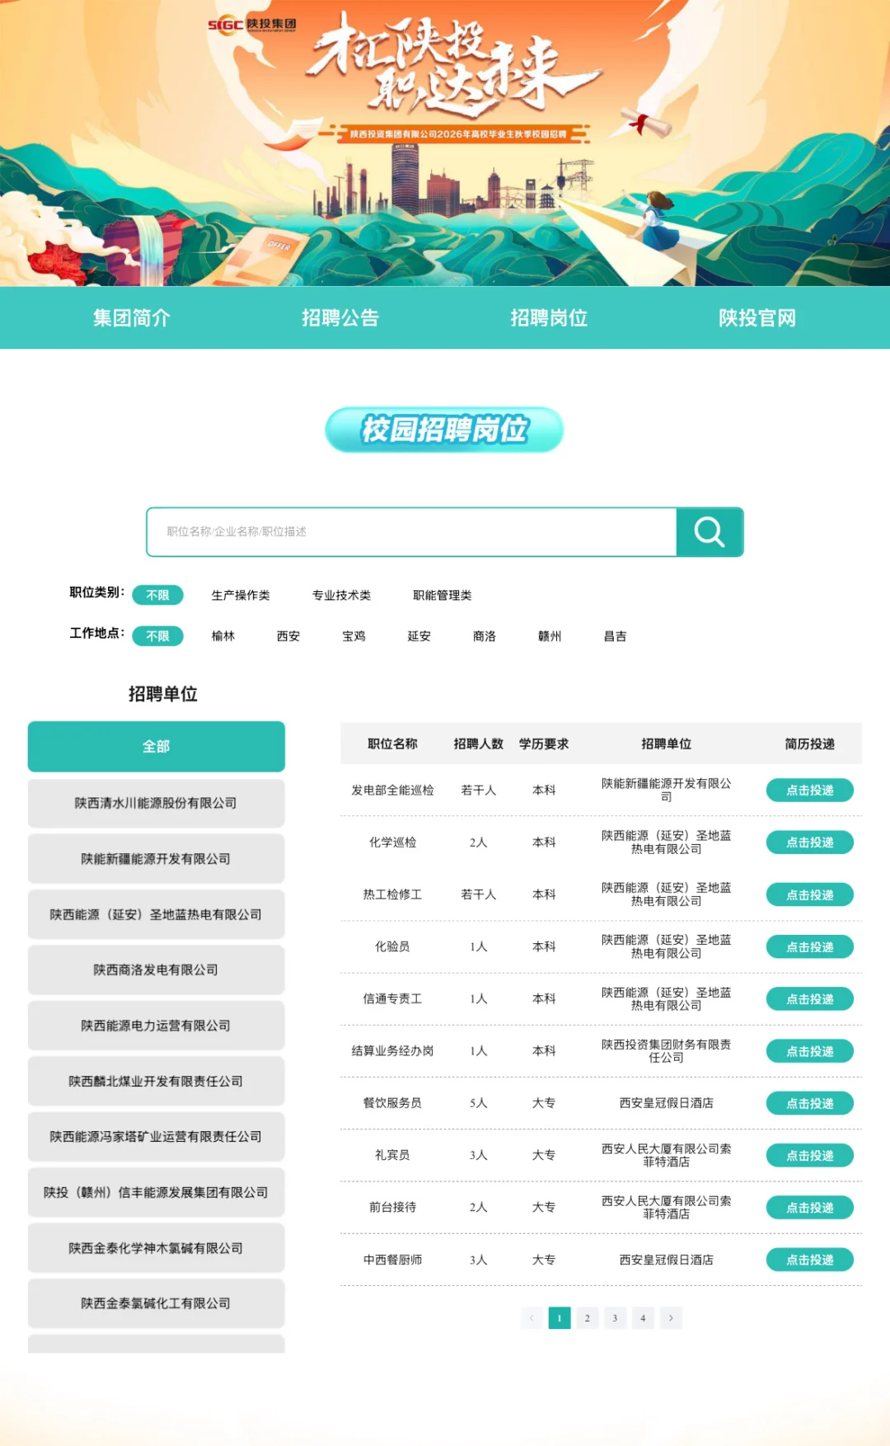
Task: Go to pagination page 4
Action: (x=643, y=1317)
